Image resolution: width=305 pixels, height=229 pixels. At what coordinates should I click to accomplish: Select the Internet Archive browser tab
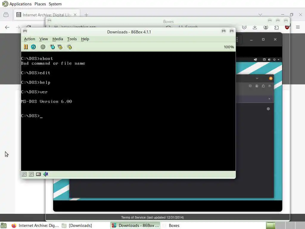coord(47,15)
